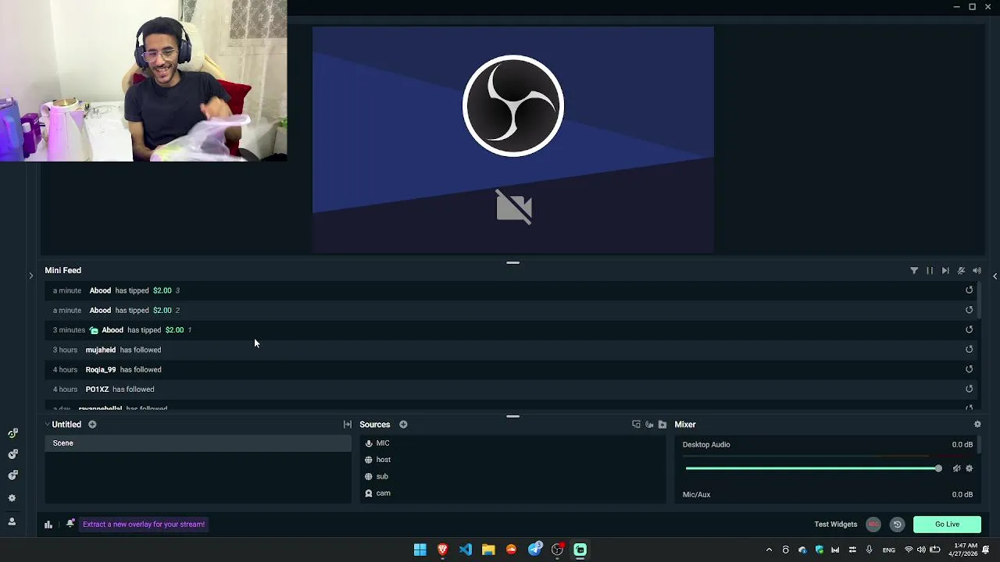Open Visual Studio Code from taskbar
The width and height of the screenshot is (1000, 562).
(x=466, y=550)
